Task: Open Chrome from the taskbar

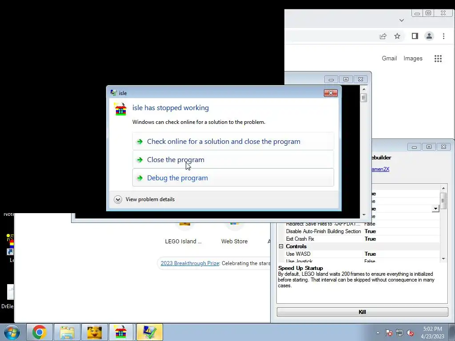Action: [40, 332]
